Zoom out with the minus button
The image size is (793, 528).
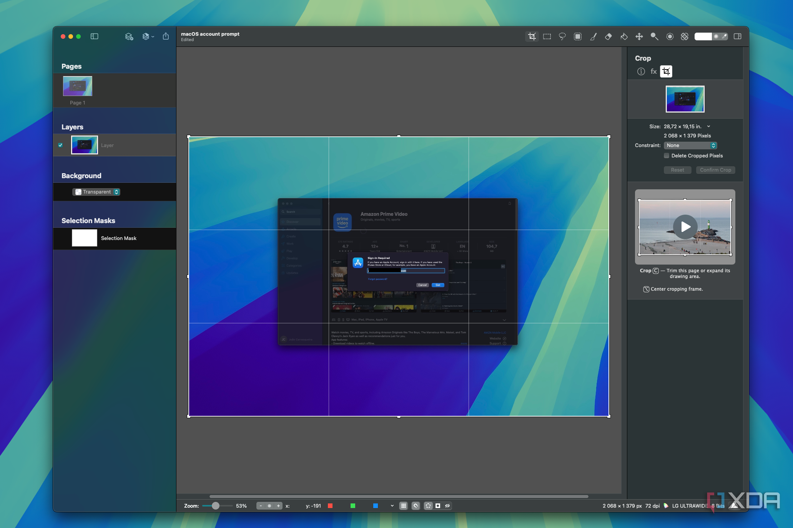coord(261,506)
